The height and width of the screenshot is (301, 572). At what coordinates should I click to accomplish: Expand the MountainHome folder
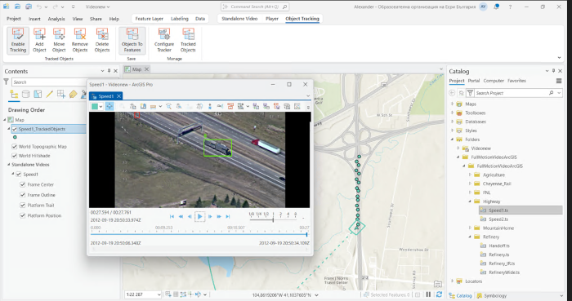pos(470,228)
